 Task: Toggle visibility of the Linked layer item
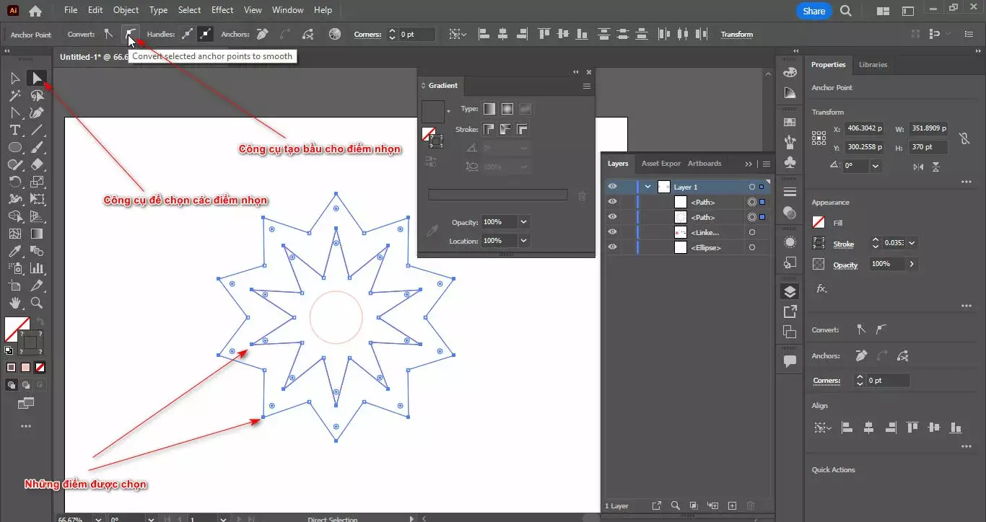(x=612, y=232)
